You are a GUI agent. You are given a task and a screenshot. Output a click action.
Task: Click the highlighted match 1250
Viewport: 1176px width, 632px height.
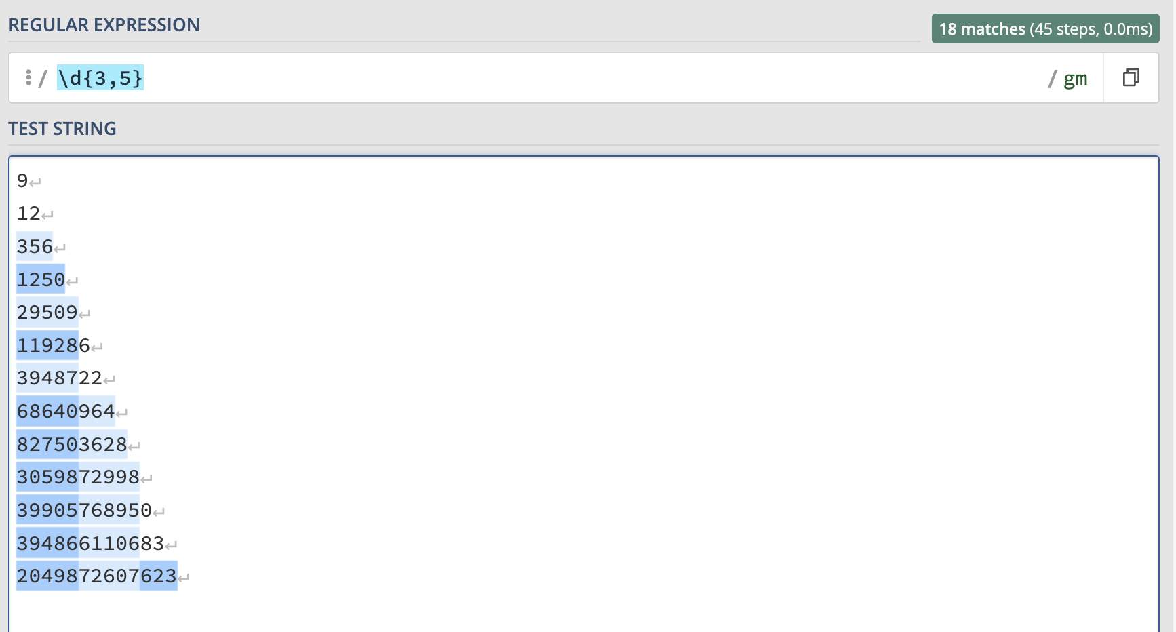(x=41, y=279)
